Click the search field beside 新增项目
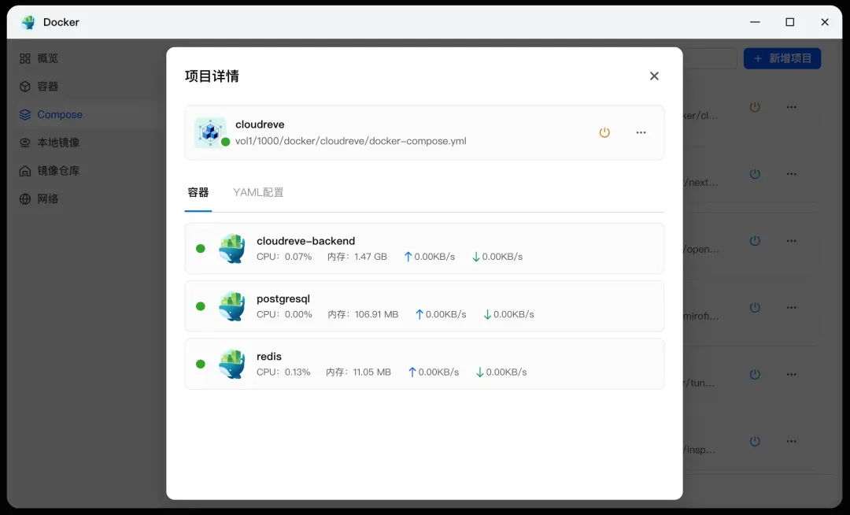The height and width of the screenshot is (515, 850). click(x=709, y=58)
